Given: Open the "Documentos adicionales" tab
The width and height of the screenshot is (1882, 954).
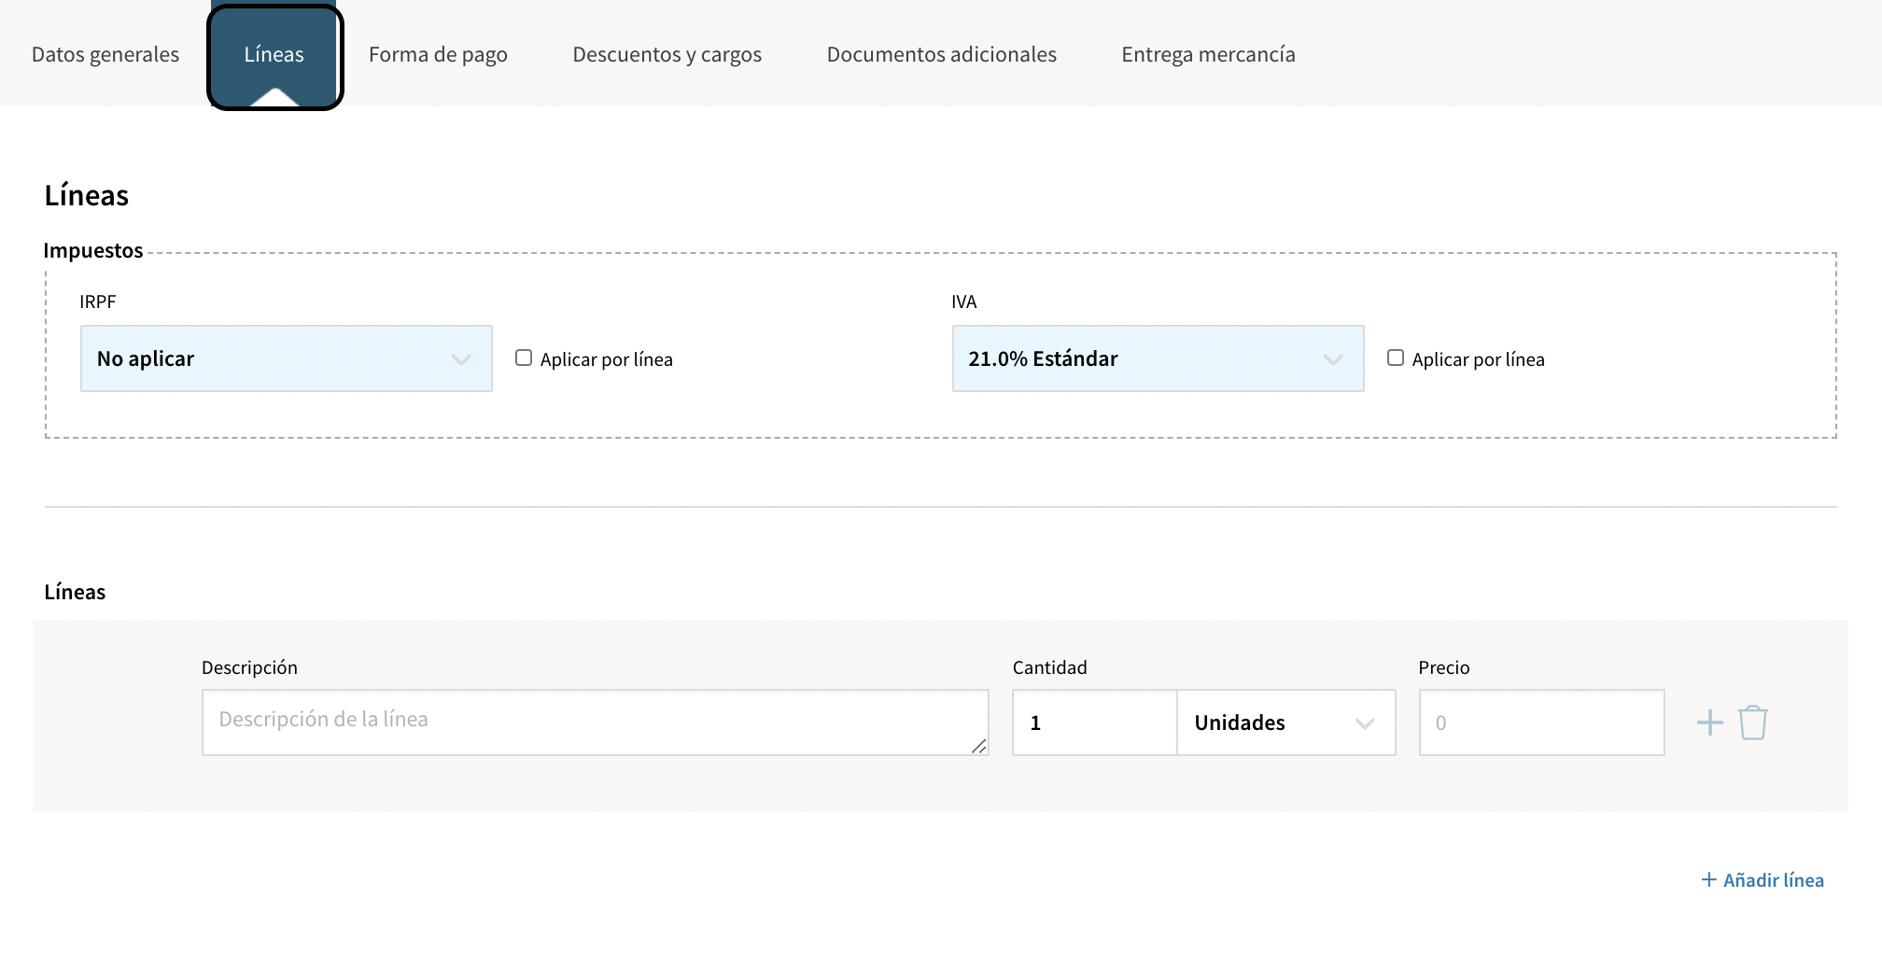Looking at the screenshot, I should tap(941, 54).
